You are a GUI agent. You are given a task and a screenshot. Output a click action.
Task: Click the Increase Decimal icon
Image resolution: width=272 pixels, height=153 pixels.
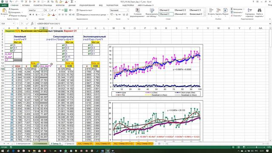point(124,15)
